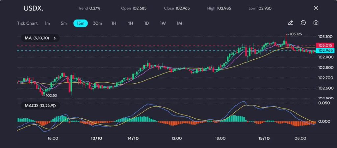Screen dimensions: 337x148
Task: Click the clock history icon
Action: [x=303, y=23]
